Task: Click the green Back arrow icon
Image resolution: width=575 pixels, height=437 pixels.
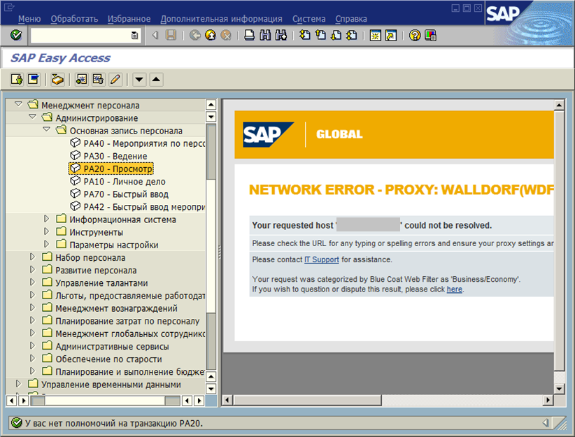Action: click(194, 35)
